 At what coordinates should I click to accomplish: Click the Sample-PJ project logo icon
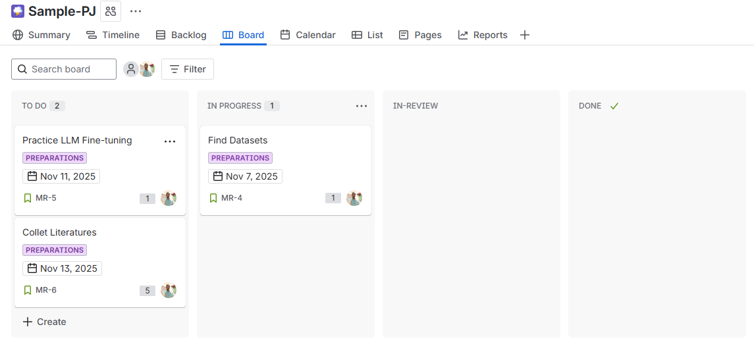pos(18,11)
